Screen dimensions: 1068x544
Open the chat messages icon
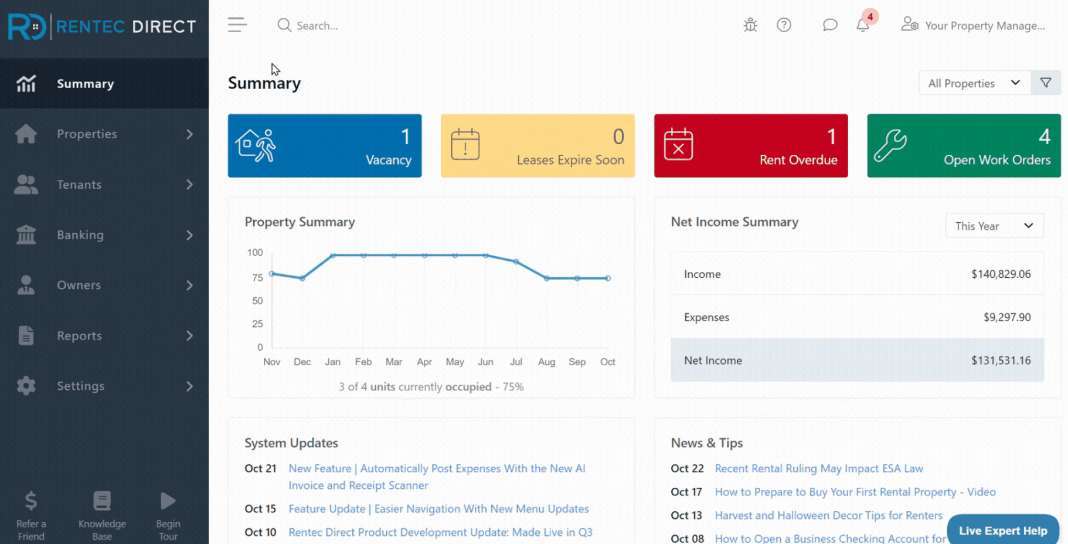(829, 25)
